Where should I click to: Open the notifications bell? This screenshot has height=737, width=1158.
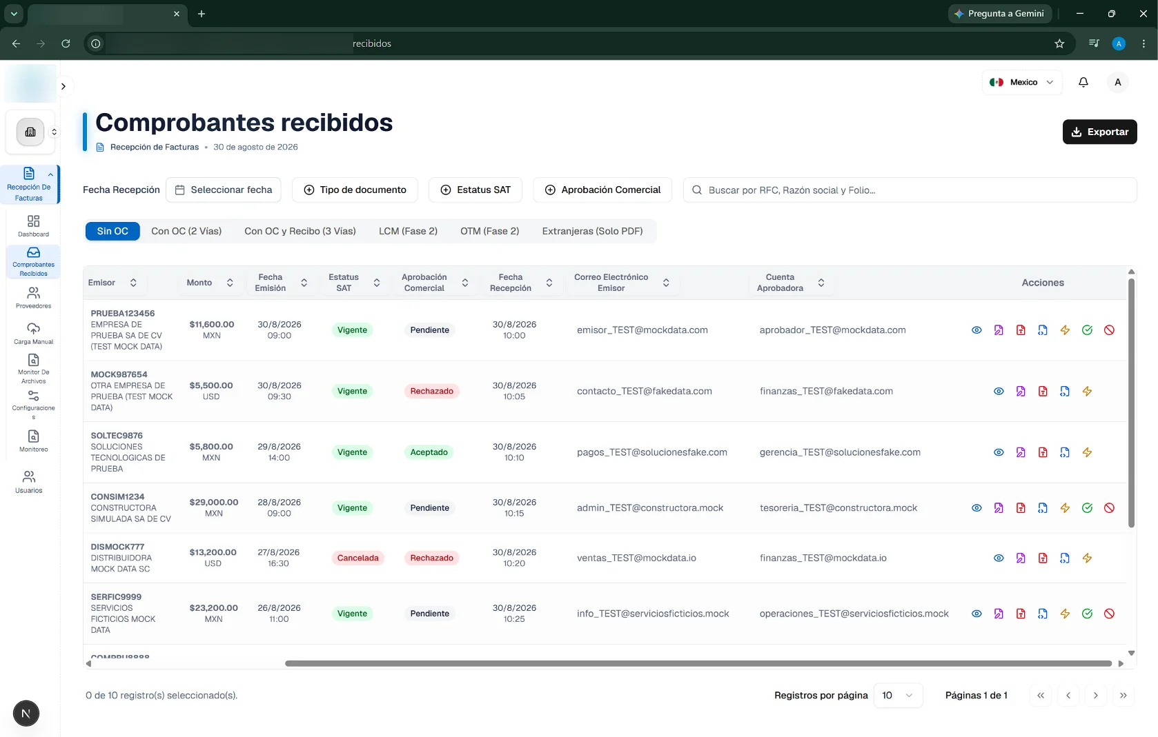[x=1083, y=82]
